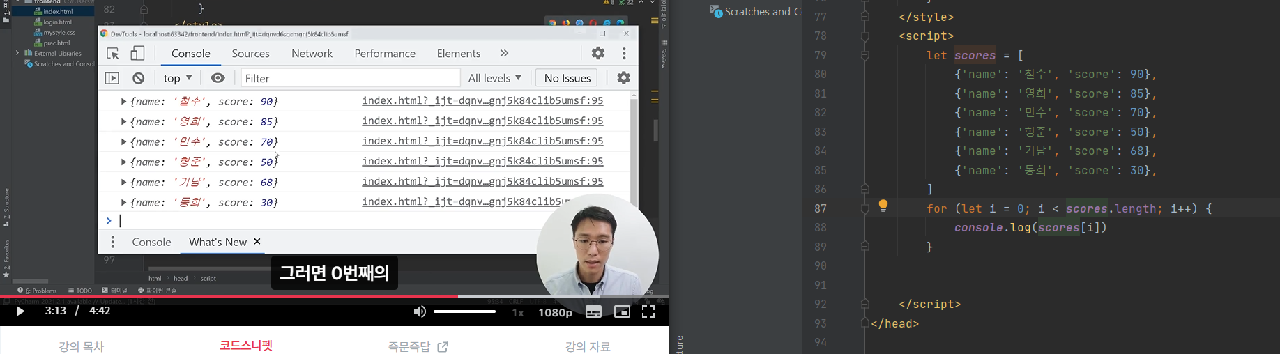Image resolution: width=1280 pixels, height=354 pixels.
Task: Open source link for the 철수 log row
Action: coord(482,101)
